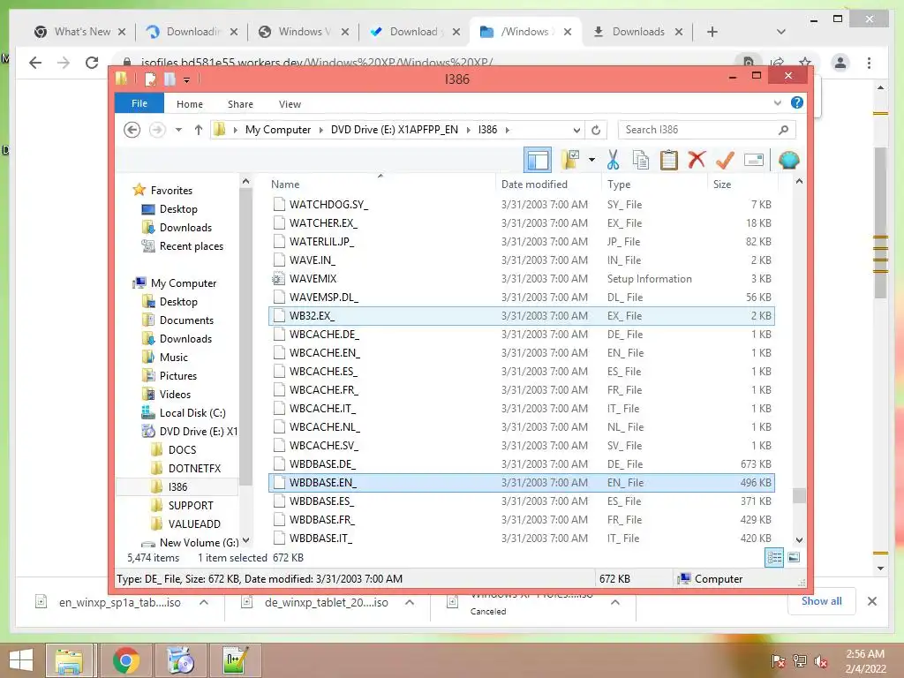Image resolution: width=904 pixels, height=678 pixels.
Task: Open Chrome from the taskbar
Action: [125, 660]
